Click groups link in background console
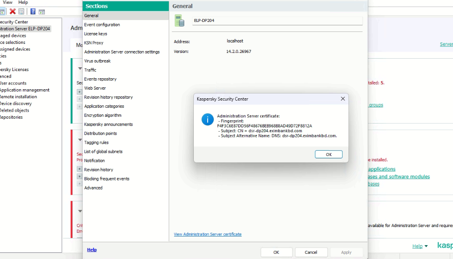The image size is (453, 259). tap(376, 105)
